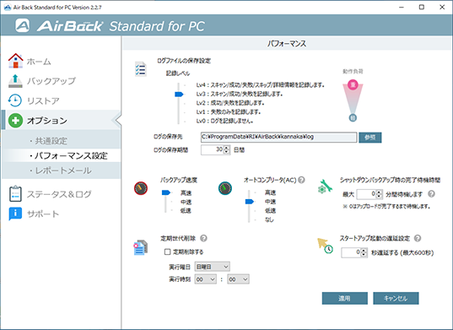
Task: Click help icon next to 分間待機します
Action: tap(431, 194)
